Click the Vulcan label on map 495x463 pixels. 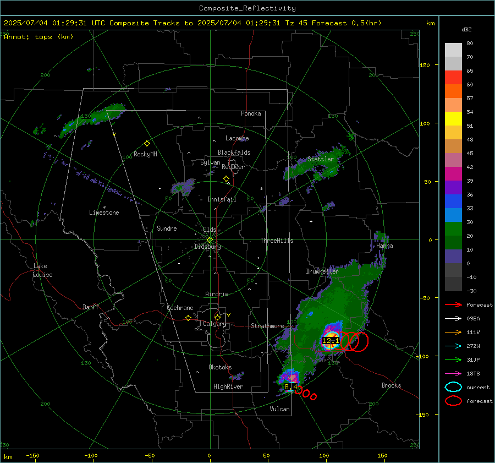(x=279, y=409)
